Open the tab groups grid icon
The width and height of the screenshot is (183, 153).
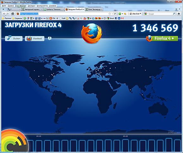pos(176,9)
